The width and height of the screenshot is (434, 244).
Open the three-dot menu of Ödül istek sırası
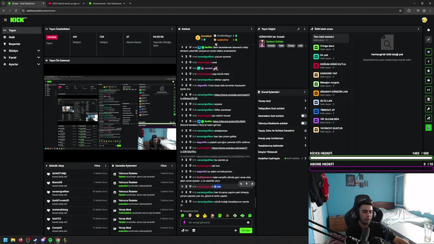[418, 29]
